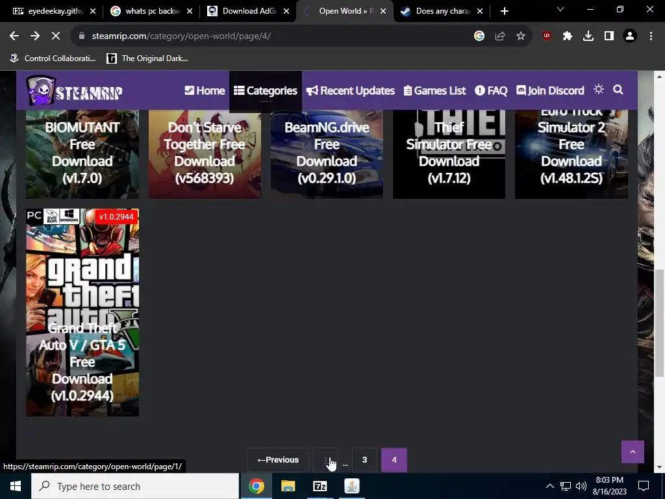Open the site search magnifier icon

coord(618,90)
